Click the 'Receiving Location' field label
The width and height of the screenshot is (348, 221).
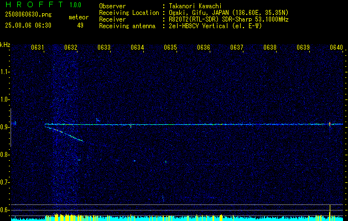click(x=129, y=13)
